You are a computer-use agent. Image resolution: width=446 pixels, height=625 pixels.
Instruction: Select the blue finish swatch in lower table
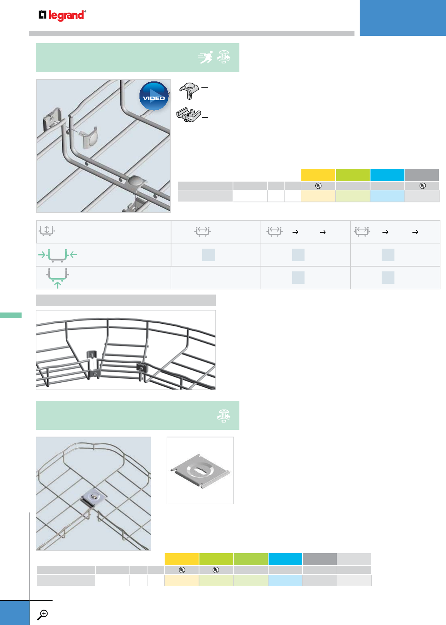285,559
